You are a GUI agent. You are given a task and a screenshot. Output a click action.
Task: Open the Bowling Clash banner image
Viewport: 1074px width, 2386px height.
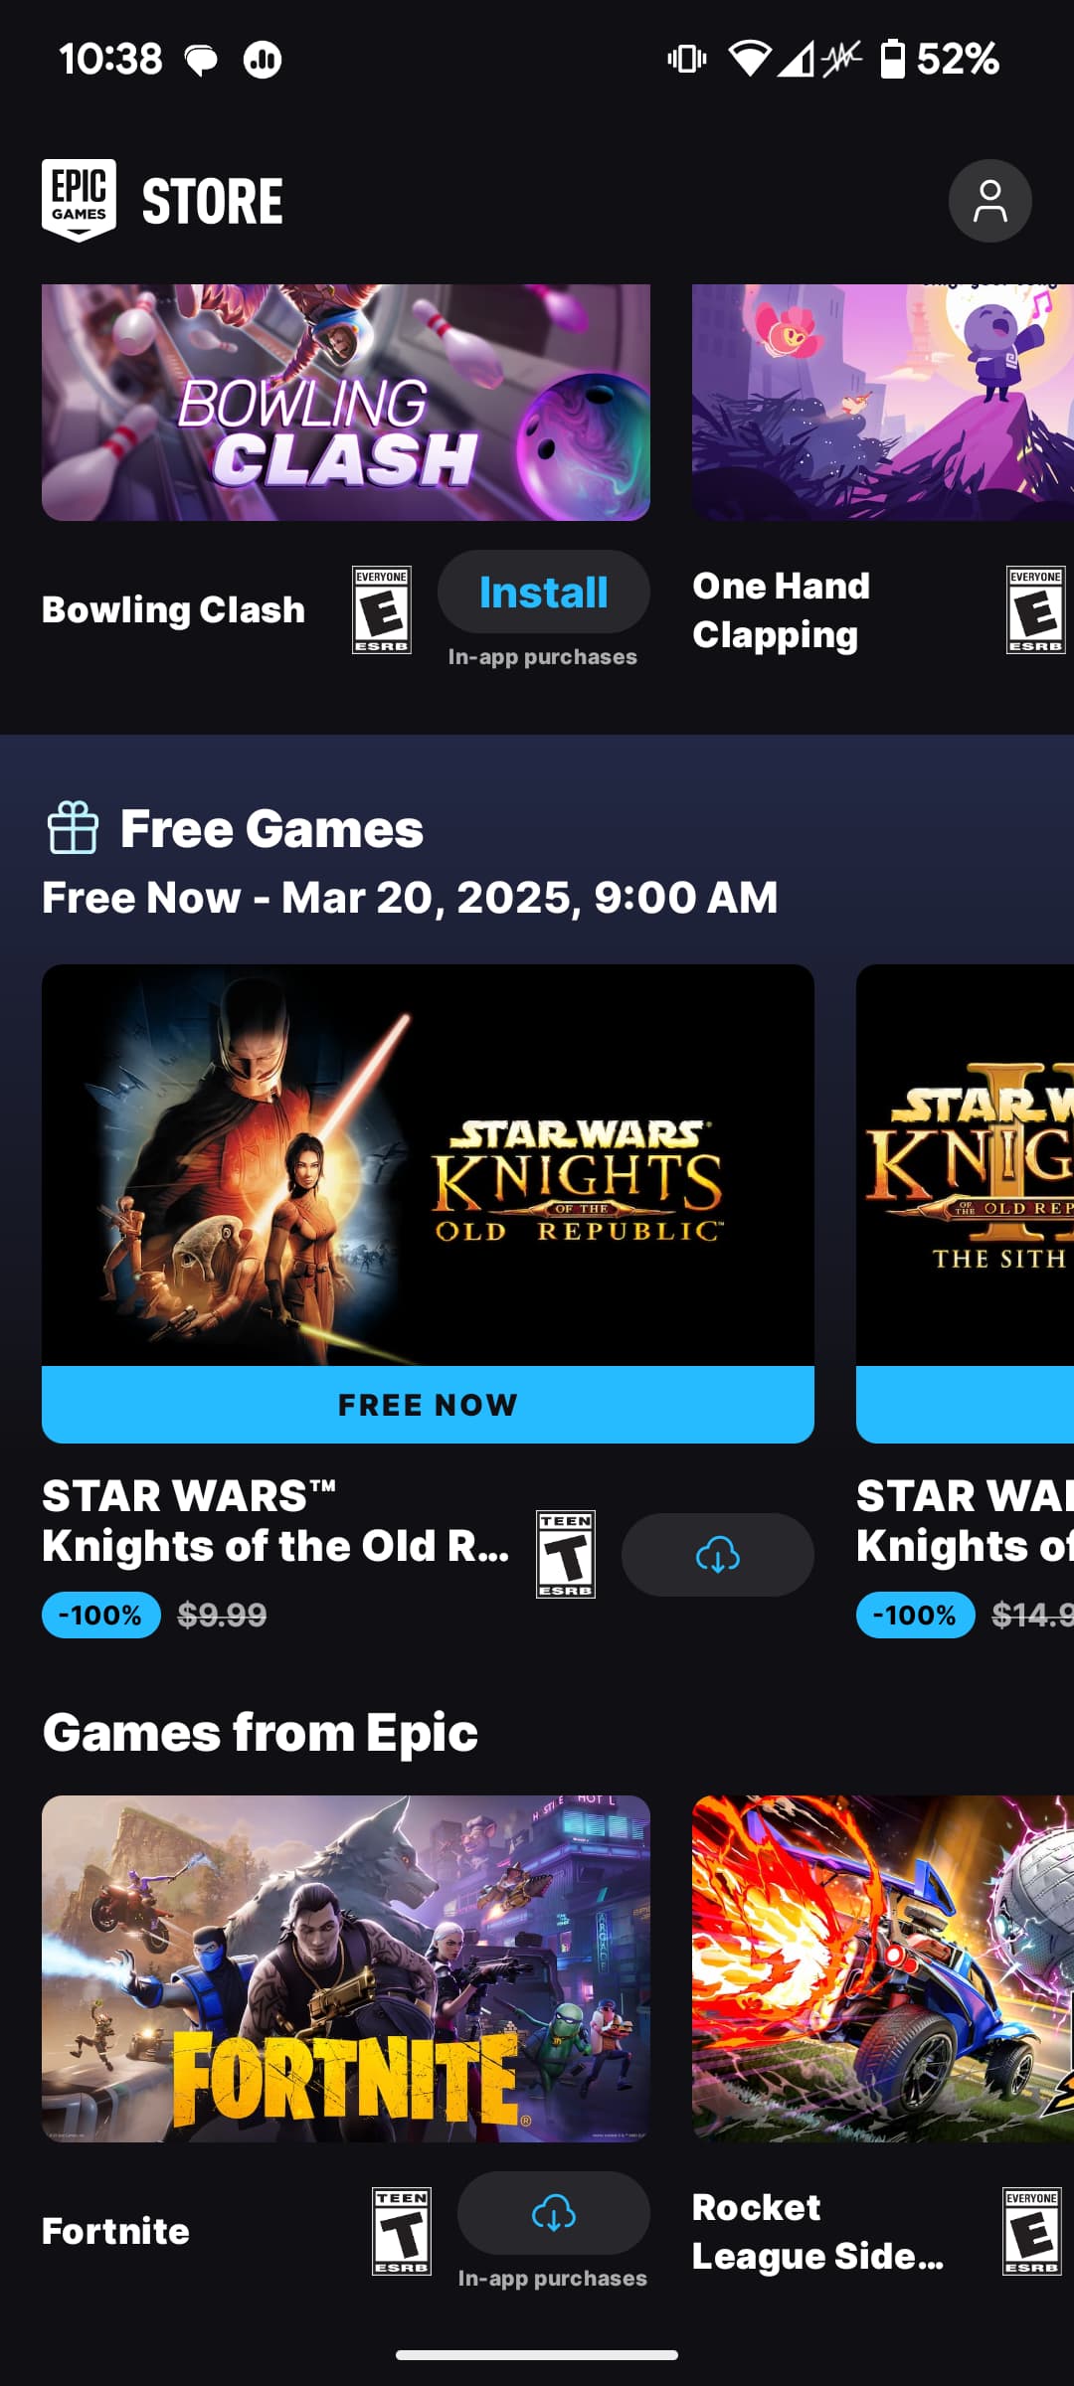346,403
